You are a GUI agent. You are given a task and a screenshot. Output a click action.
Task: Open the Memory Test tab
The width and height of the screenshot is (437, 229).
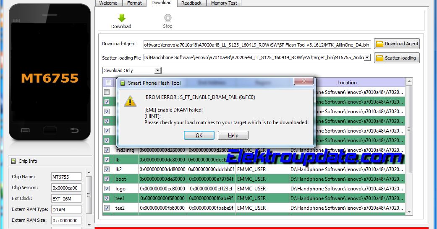pos(224,3)
